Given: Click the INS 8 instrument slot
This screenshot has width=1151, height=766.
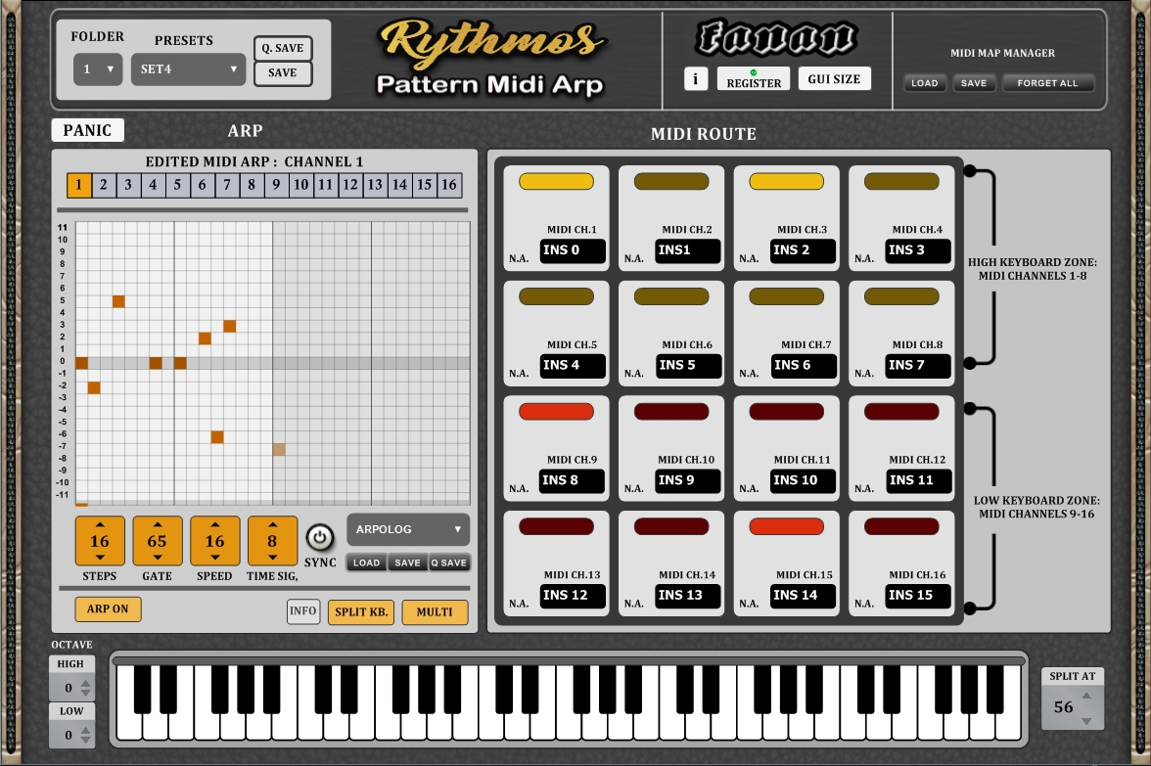Looking at the screenshot, I should (573, 480).
